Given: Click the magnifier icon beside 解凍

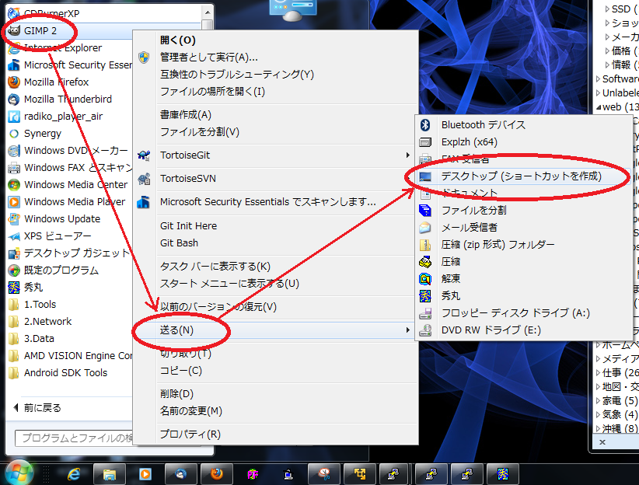Looking at the screenshot, I should click(425, 279).
